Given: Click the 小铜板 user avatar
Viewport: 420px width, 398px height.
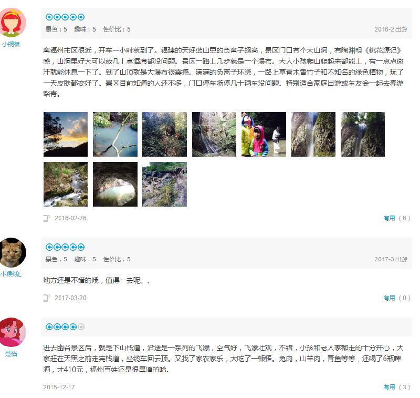Looking at the screenshot, I should point(12,23).
